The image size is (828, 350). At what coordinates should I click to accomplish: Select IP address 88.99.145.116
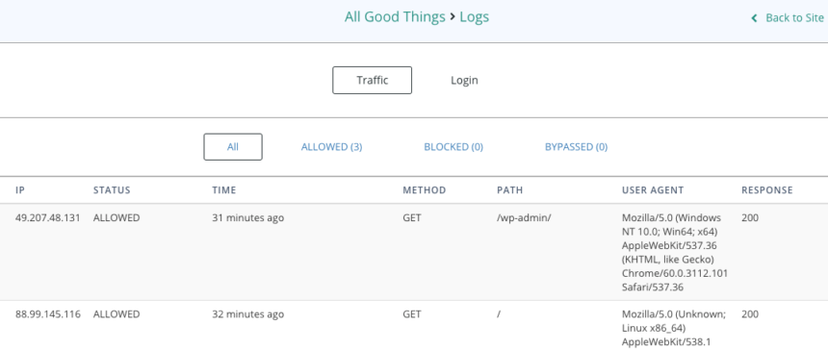pyautogui.click(x=47, y=314)
